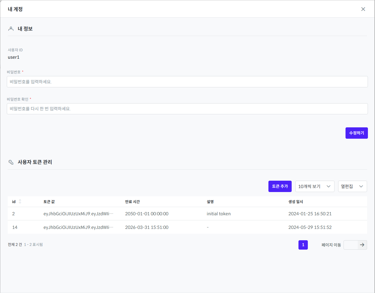The image size is (375, 293).
Task: Click the 토큰 값 column header
Action: coord(49,202)
